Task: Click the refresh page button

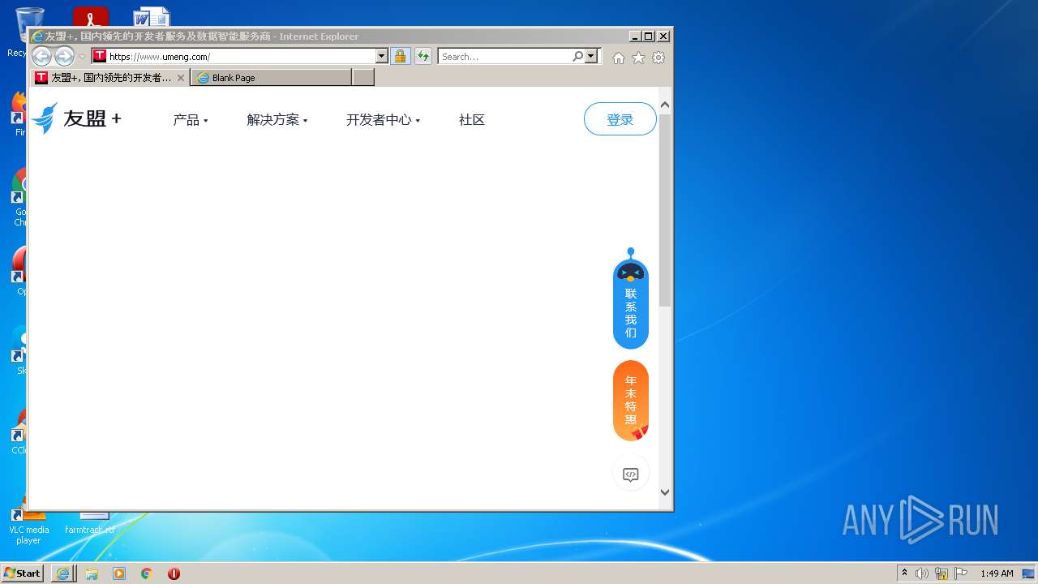Action: tap(422, 56)
